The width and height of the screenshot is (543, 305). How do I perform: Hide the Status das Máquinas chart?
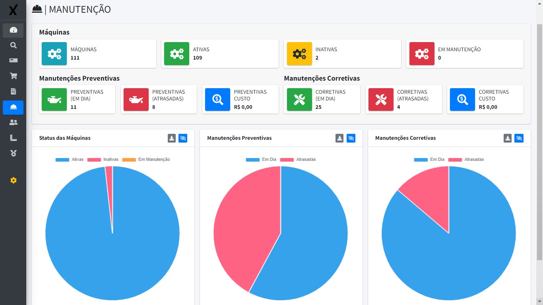click(183, 138)
